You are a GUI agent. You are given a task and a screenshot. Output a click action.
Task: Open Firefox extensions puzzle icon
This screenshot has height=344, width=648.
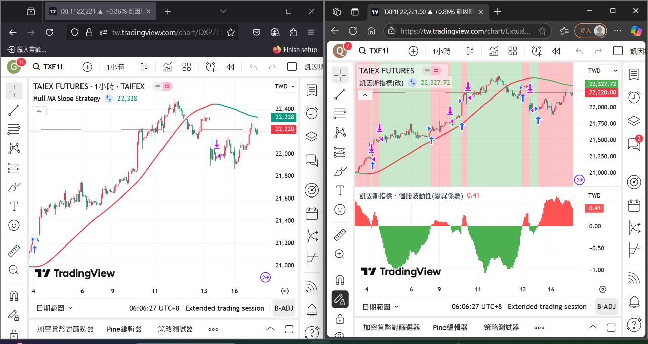tap(293, 32)
